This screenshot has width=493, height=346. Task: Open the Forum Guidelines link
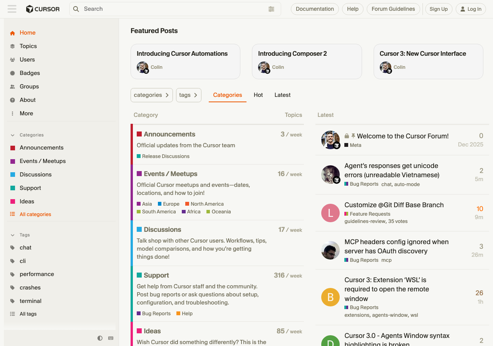393,9
